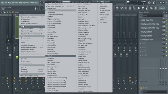Select Browse states entry
Viewport: 168px width, 94px height.
tap(61, 8)
